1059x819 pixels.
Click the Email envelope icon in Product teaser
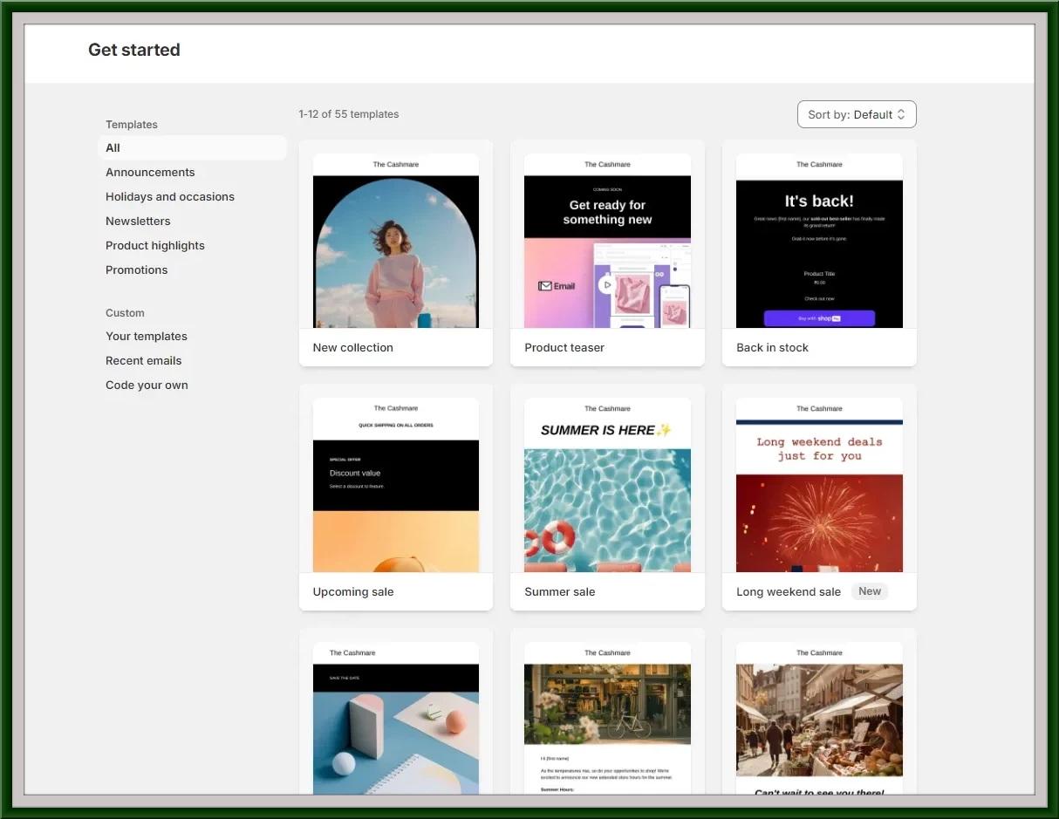(546, 286)
